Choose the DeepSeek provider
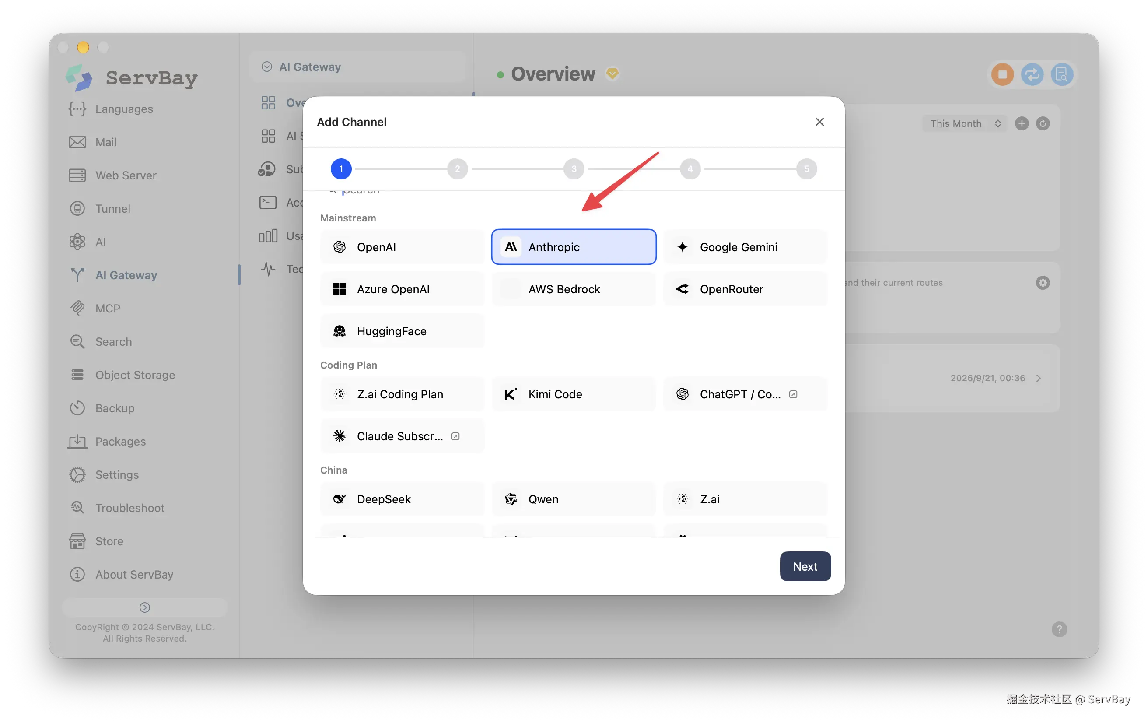Image resolution: width=1148 pixels, height=723 pixels. (402, 499)
